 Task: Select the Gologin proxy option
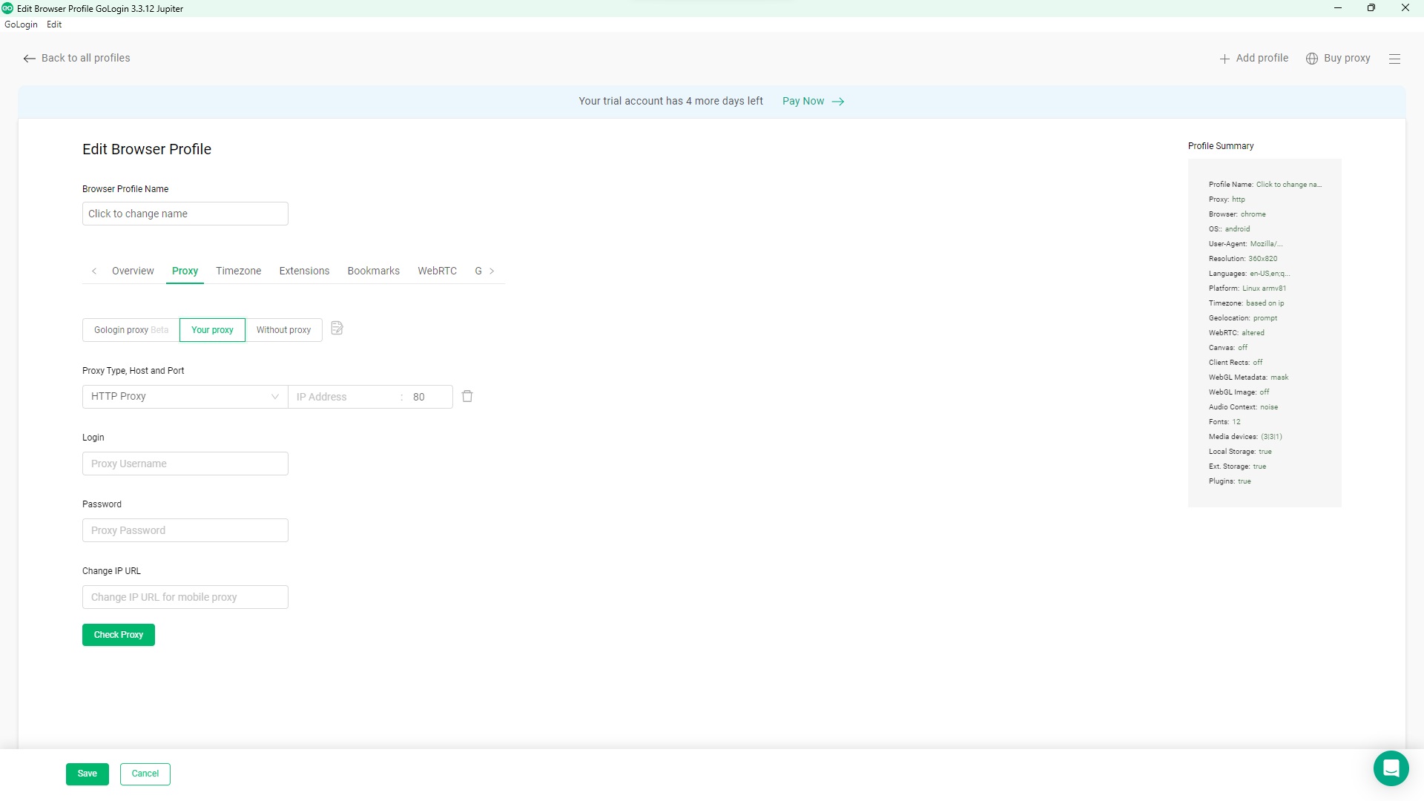click(x=131, y=330)
